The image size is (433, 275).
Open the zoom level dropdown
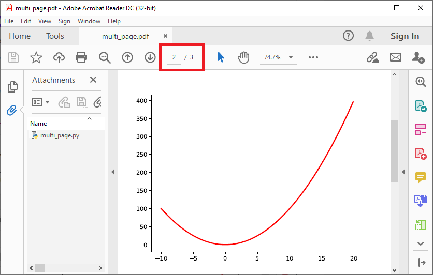[x=291, y=57]
